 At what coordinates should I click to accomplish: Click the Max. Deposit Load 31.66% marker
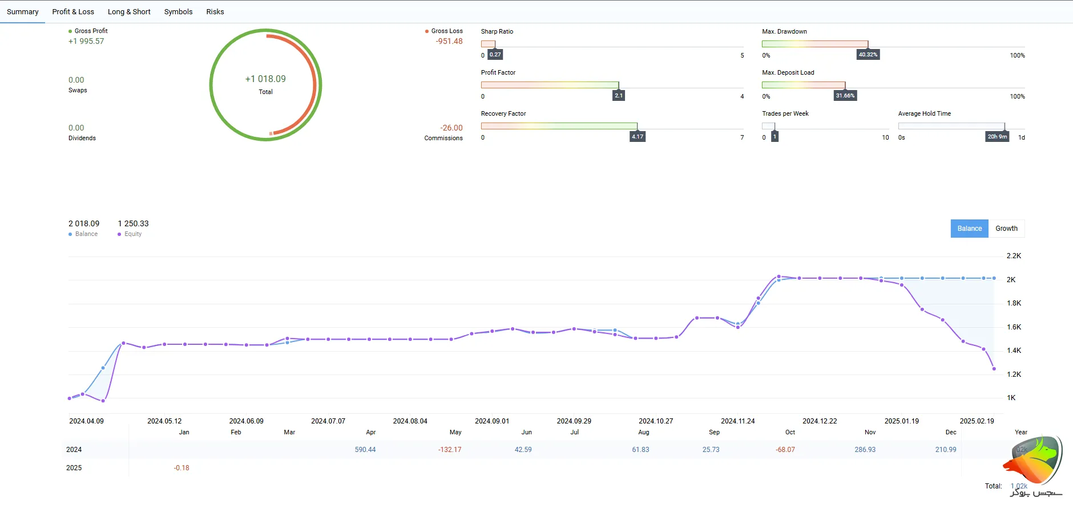845,96
